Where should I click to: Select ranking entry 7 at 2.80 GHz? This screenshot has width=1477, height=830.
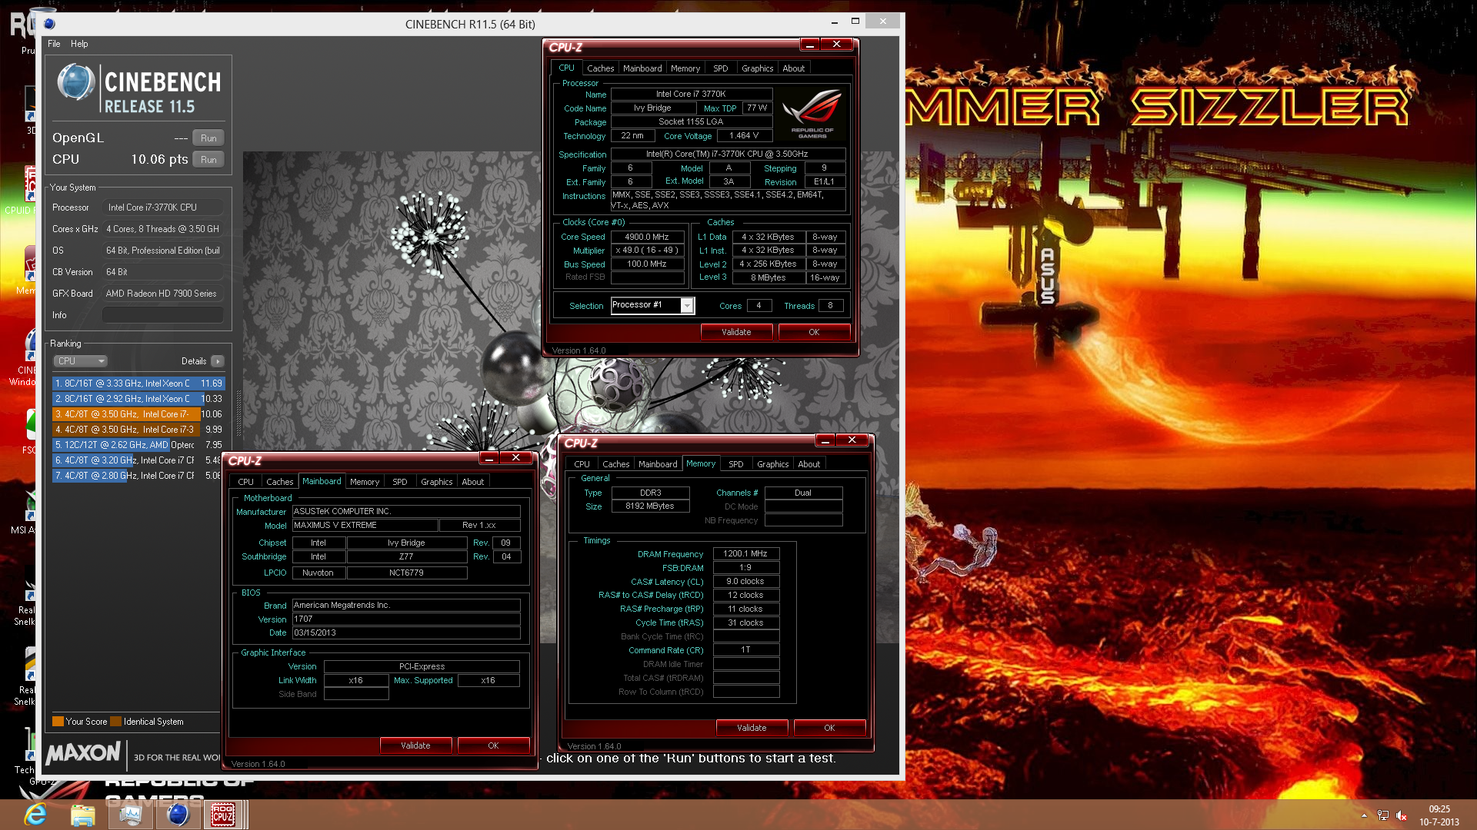(138, 475)
